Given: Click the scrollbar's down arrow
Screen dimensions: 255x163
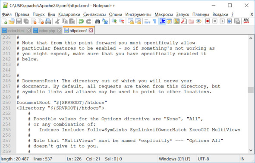Looking at the screenshot, I should click(x=251, y=150).
